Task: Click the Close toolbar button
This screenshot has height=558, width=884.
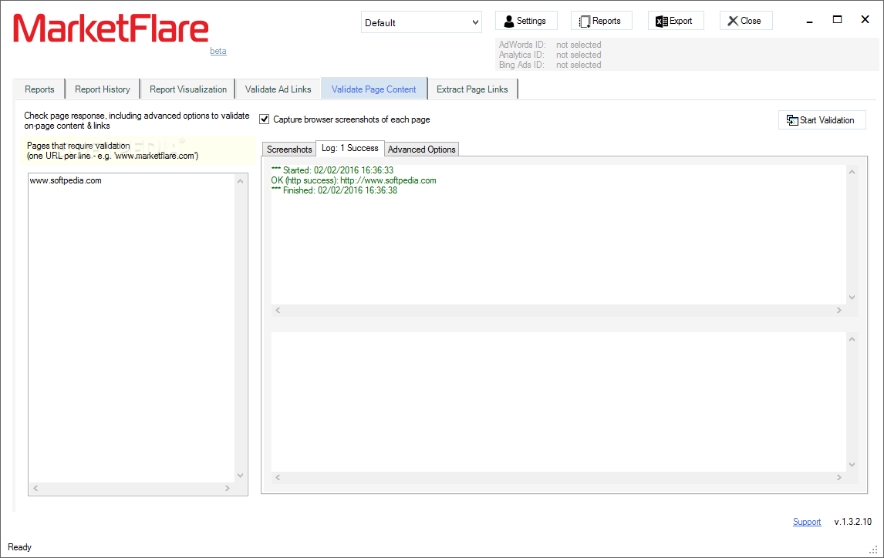Action: (745, 21)
